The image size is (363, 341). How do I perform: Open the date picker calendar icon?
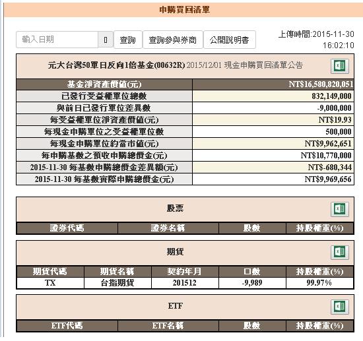pos(106,40)
